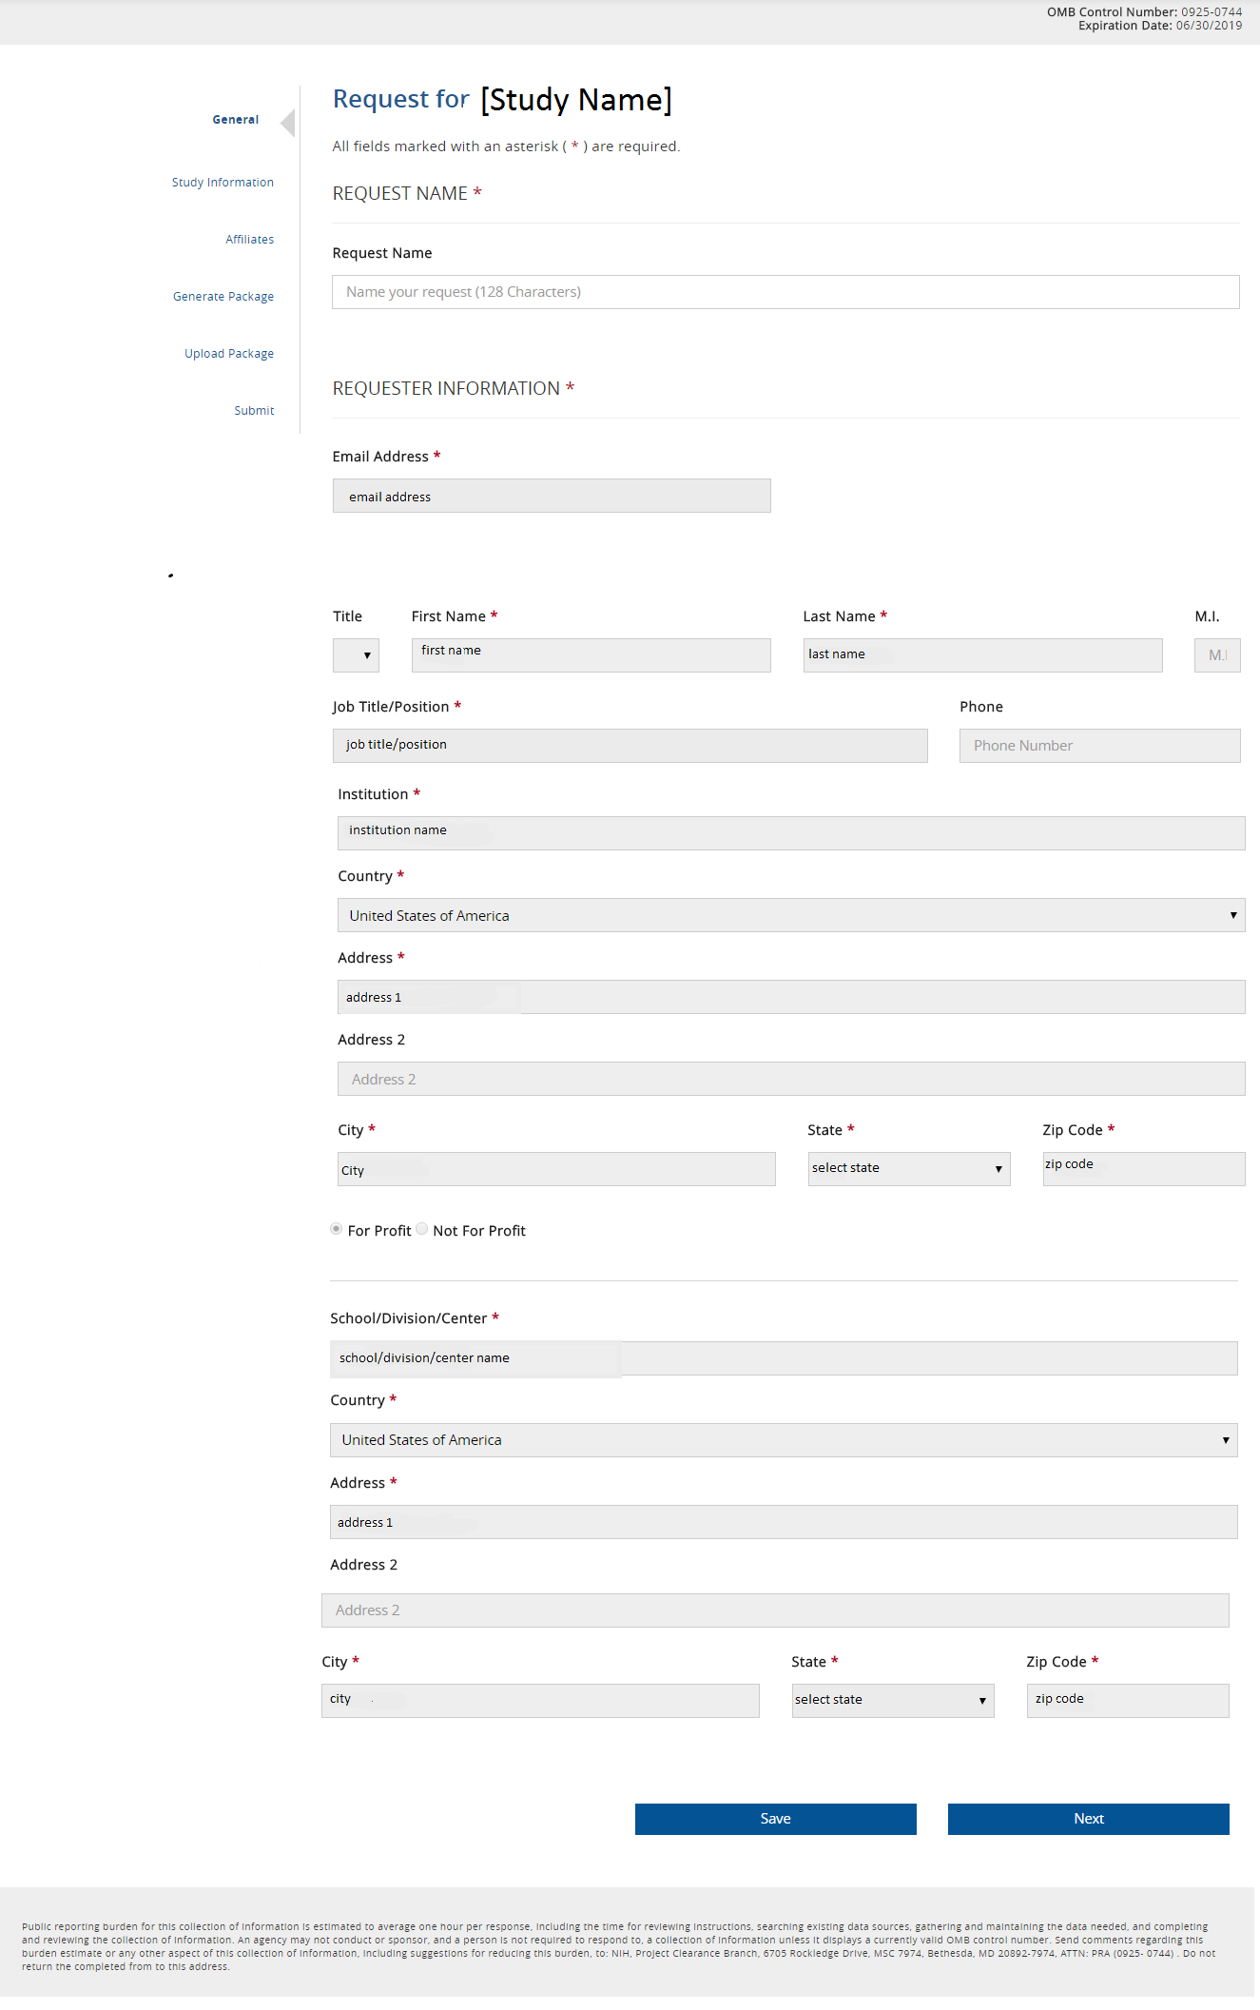Click the Job Title/Position field
Screen dimensions: 1260x2010
pyautogui.click(x=630, y=746)
